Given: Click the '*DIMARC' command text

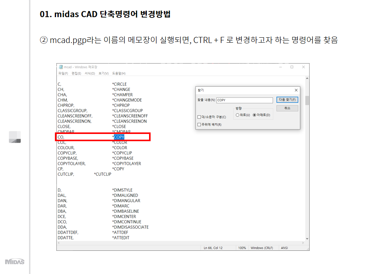Looking at the screenshot, I should point(121,206).
